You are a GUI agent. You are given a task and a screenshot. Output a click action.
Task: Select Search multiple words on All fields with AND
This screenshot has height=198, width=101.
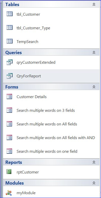coord(56,138)
